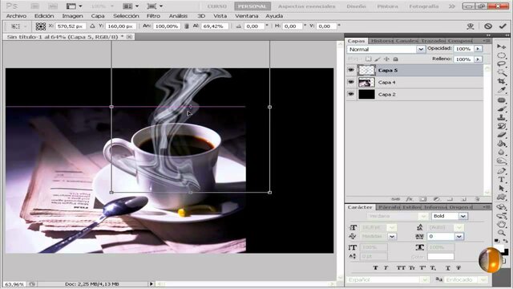The image size is (513, 289).
Task: Toggle lock image pixels
Action: [378, 59]
